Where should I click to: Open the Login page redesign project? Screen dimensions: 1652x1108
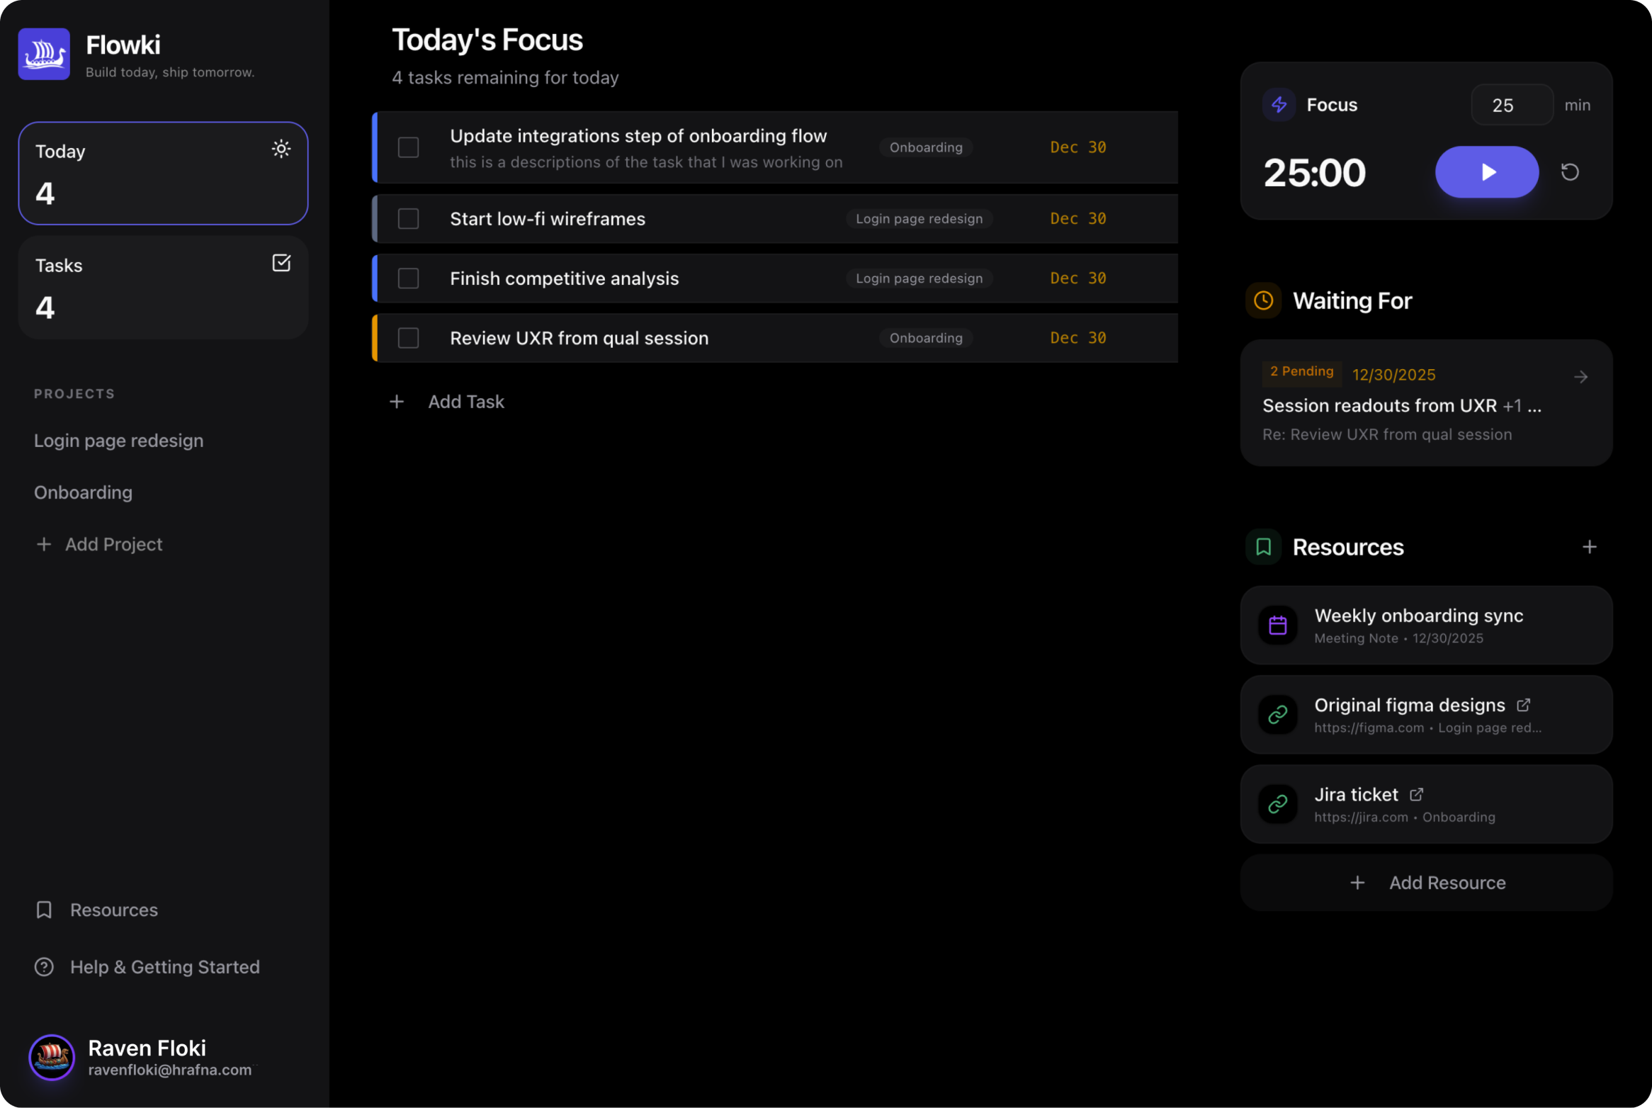pos(118,441)
